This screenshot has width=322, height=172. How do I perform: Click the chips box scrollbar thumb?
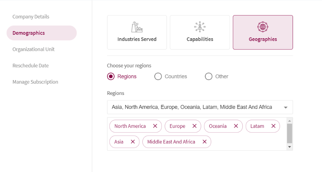coord(290,133)
